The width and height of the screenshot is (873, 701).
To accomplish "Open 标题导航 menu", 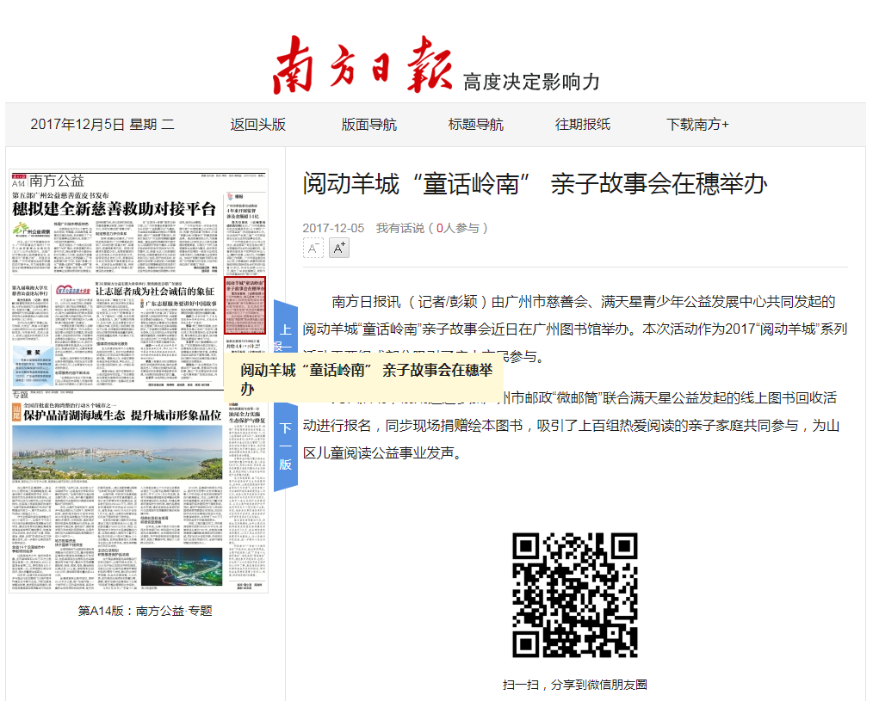I will tap(475, 125).
